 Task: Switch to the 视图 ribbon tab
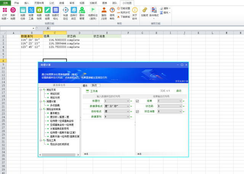pos(82,3)
